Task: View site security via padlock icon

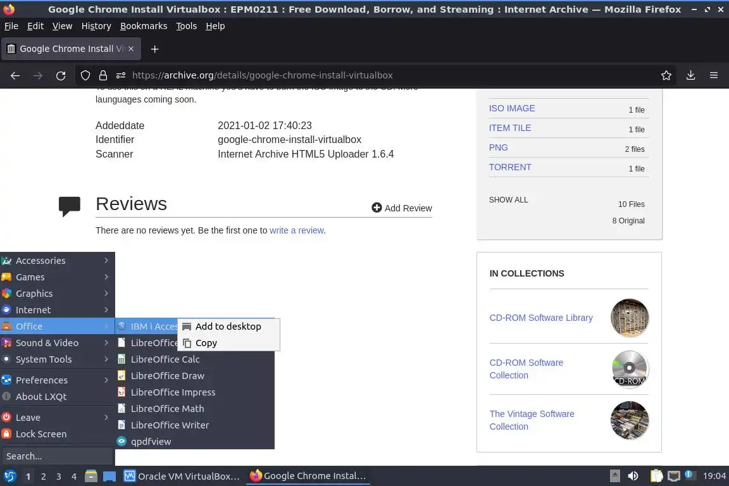Action: tap(103, 75)
